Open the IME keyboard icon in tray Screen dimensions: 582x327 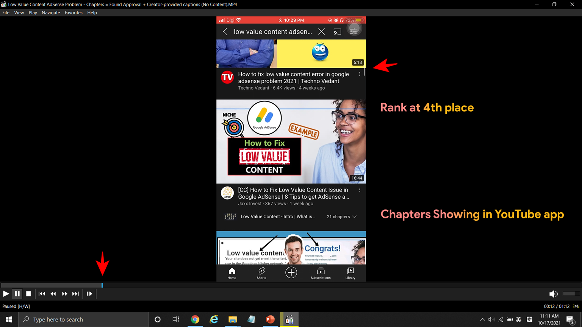pyautogui.click(x=529, y=319)
